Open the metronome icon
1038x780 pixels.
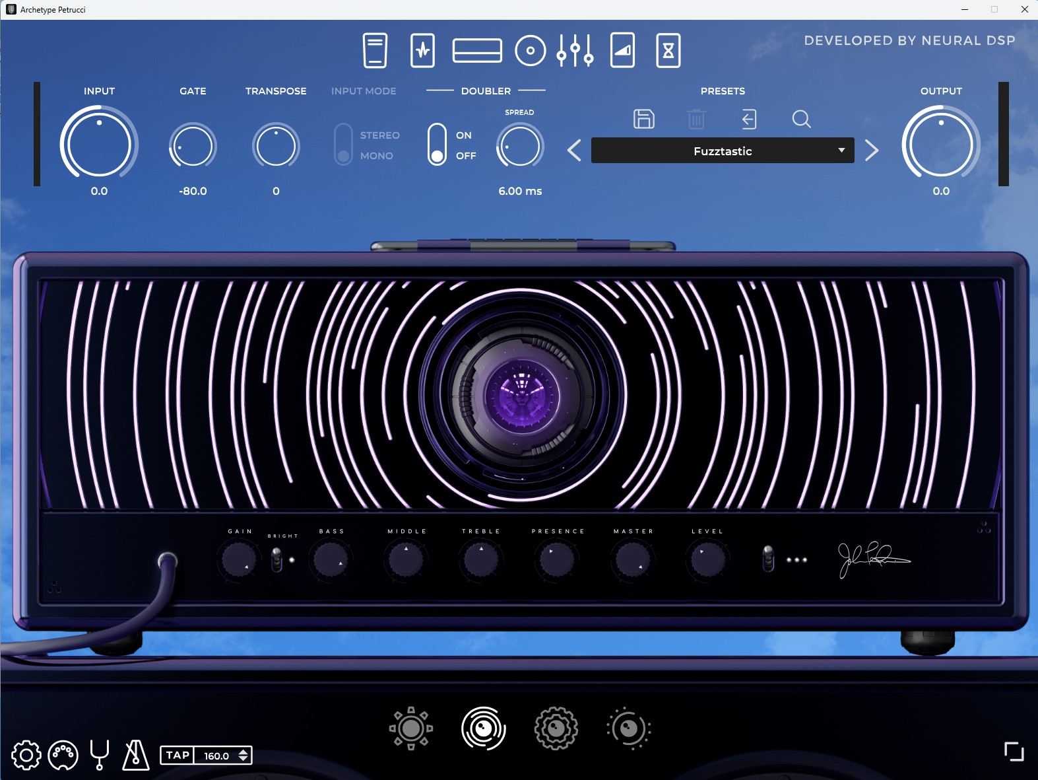(x=135, y=755)
